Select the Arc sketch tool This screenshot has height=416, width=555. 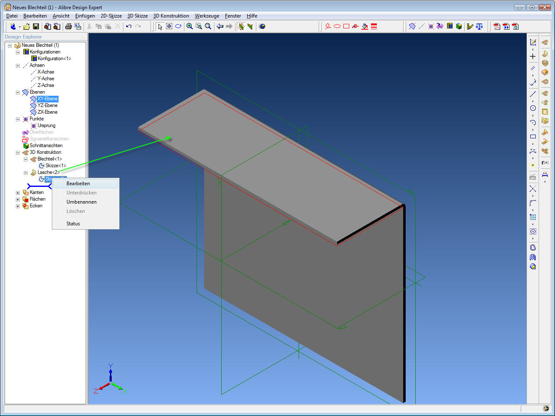(533, 123)
